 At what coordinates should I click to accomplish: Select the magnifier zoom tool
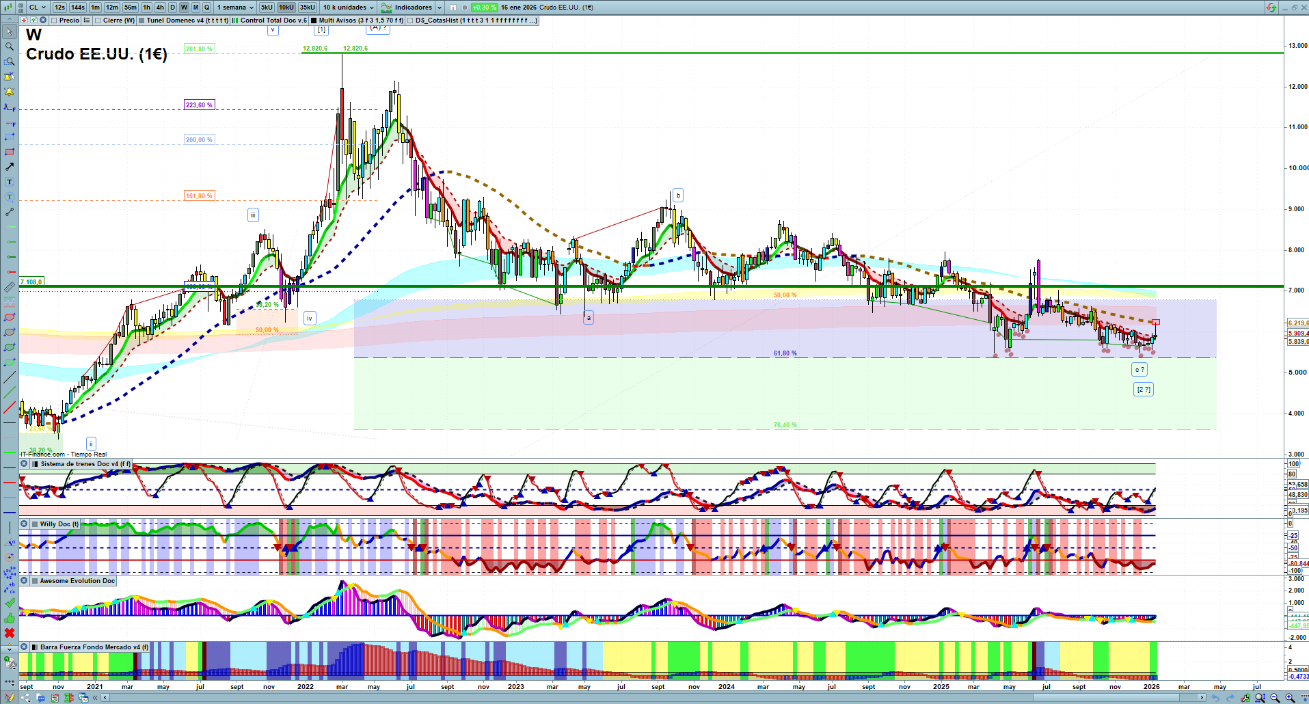[10, 46]
